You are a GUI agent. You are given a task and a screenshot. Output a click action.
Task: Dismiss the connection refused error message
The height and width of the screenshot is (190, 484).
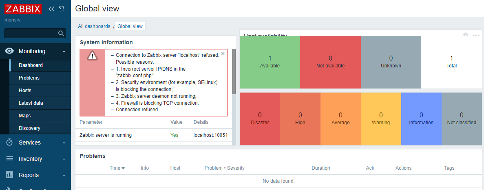(223, 53)
